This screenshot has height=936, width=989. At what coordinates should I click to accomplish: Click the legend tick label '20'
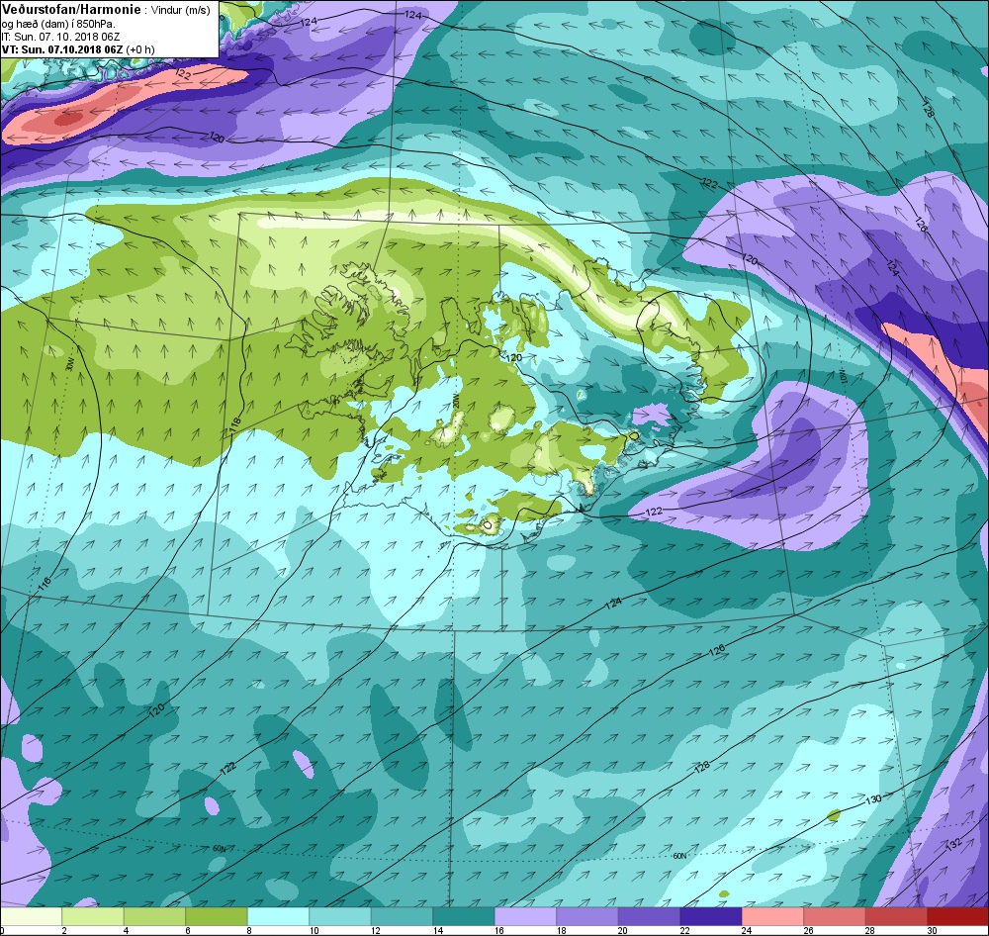coord(622,930)
